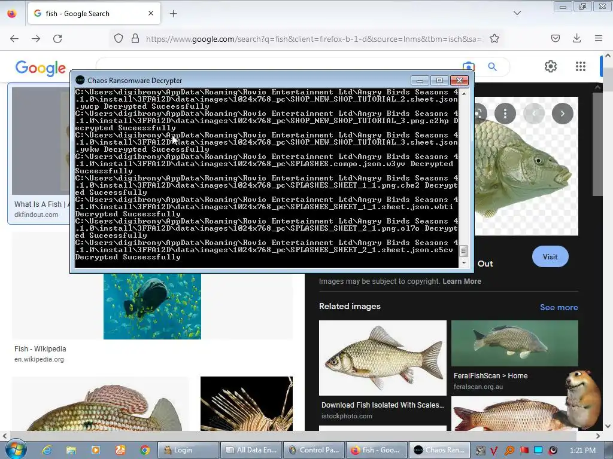613x459 pixels.
Task: Switch to the Login taskbar window
Action: coord(187,450)
